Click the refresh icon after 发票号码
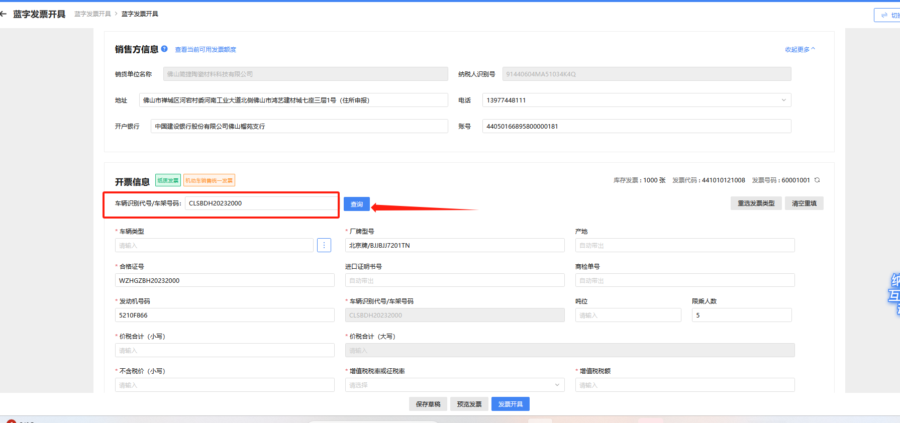The height and width of the screenshot is (423, 900). pos(817,180)
